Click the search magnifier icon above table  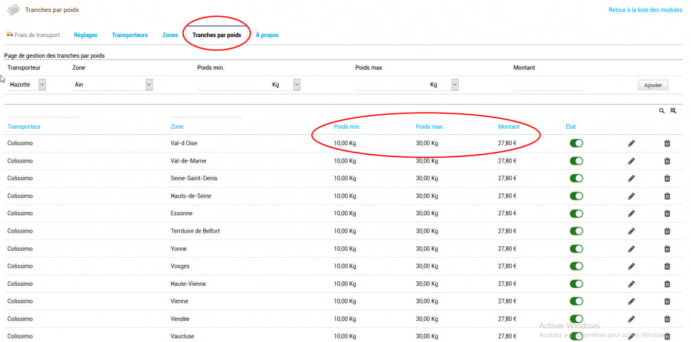(x=662, y=111)
